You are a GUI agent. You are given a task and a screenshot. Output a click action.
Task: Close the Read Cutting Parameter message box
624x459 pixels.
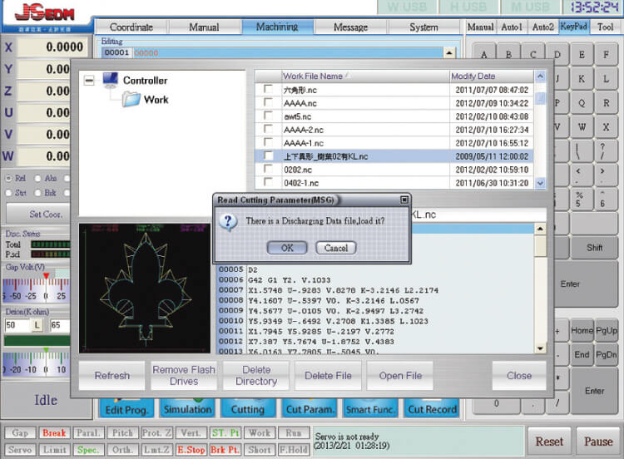point(404,200)
